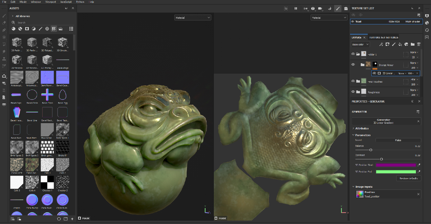Screen dimensions: 431x224
Task: Hide the Final Touches layer
Action: click(353, 81)
